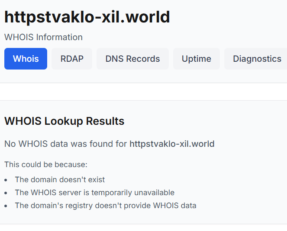Click the empty white strip below the tabs

tap(143, 92)
